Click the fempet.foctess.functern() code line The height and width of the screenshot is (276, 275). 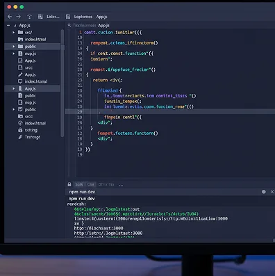pyautogui.click(x=128, y=133)
